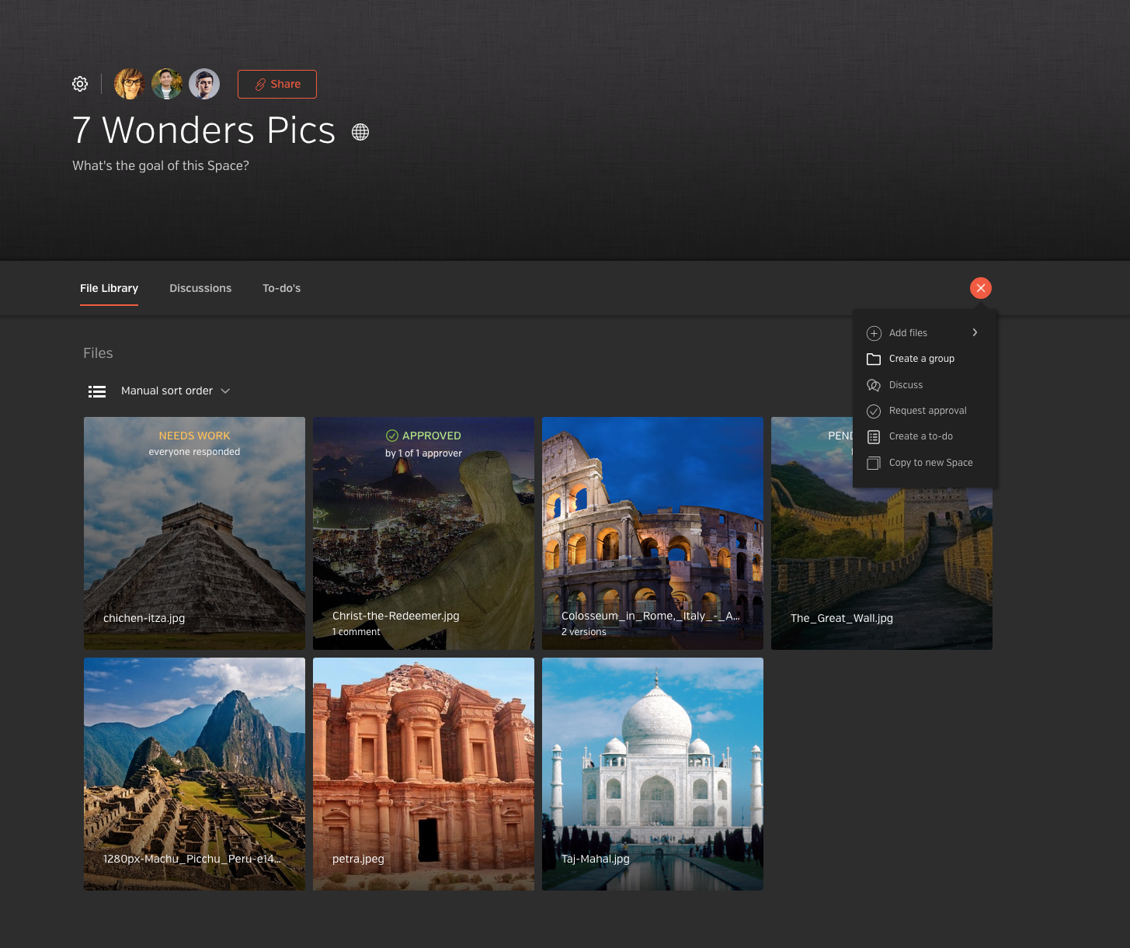Click the checkmark icon for Request approval
This screenshot has height=948, width=1130.
[x=874, y=411]
